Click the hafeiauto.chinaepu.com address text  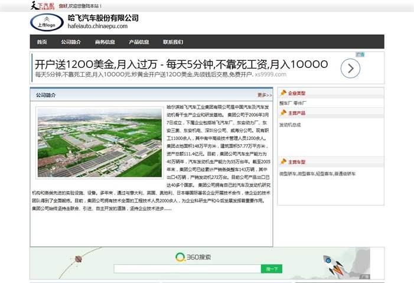pyautogui.click(x=97, y=26)
